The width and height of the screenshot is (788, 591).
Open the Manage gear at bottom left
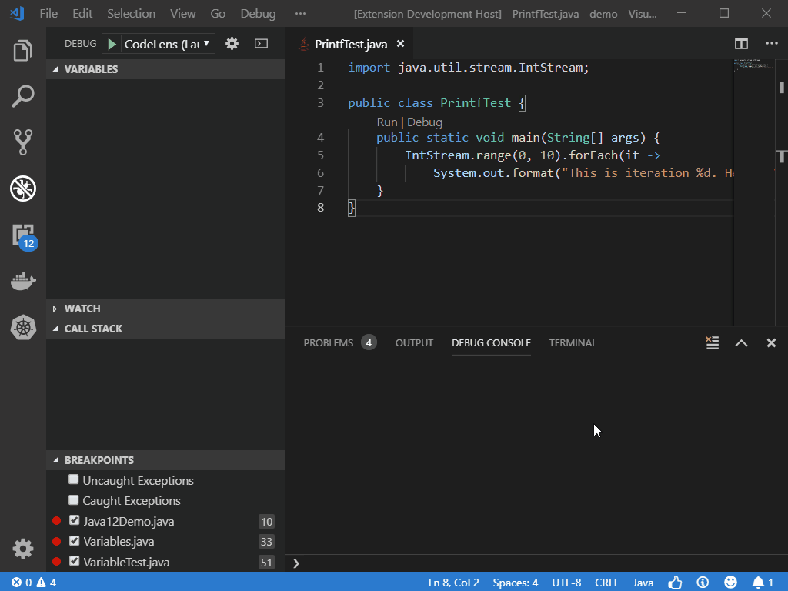pyautogui.click(x=22, y=548)
